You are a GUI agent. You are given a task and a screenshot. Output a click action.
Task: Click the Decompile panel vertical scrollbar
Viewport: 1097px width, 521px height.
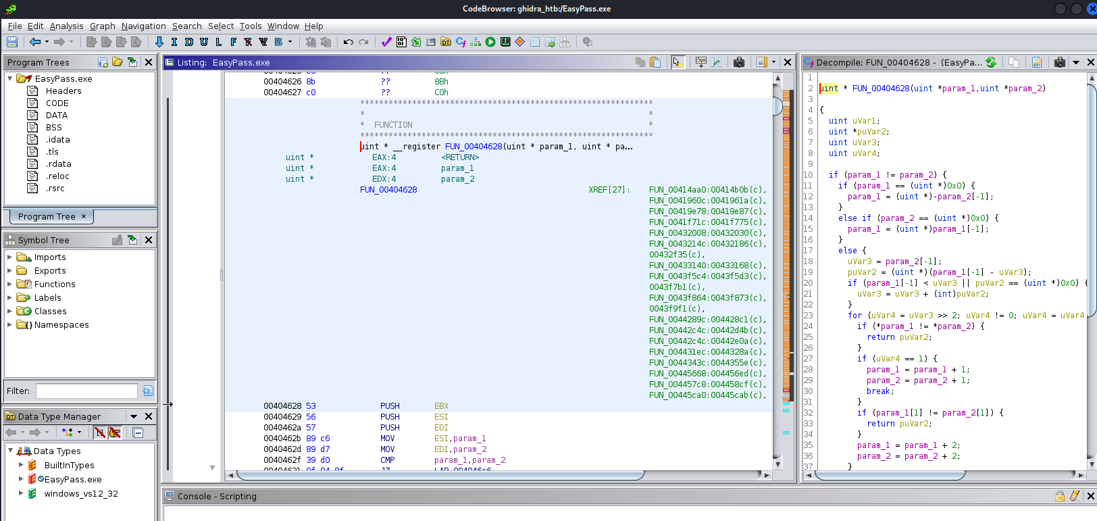point(1092,270)
